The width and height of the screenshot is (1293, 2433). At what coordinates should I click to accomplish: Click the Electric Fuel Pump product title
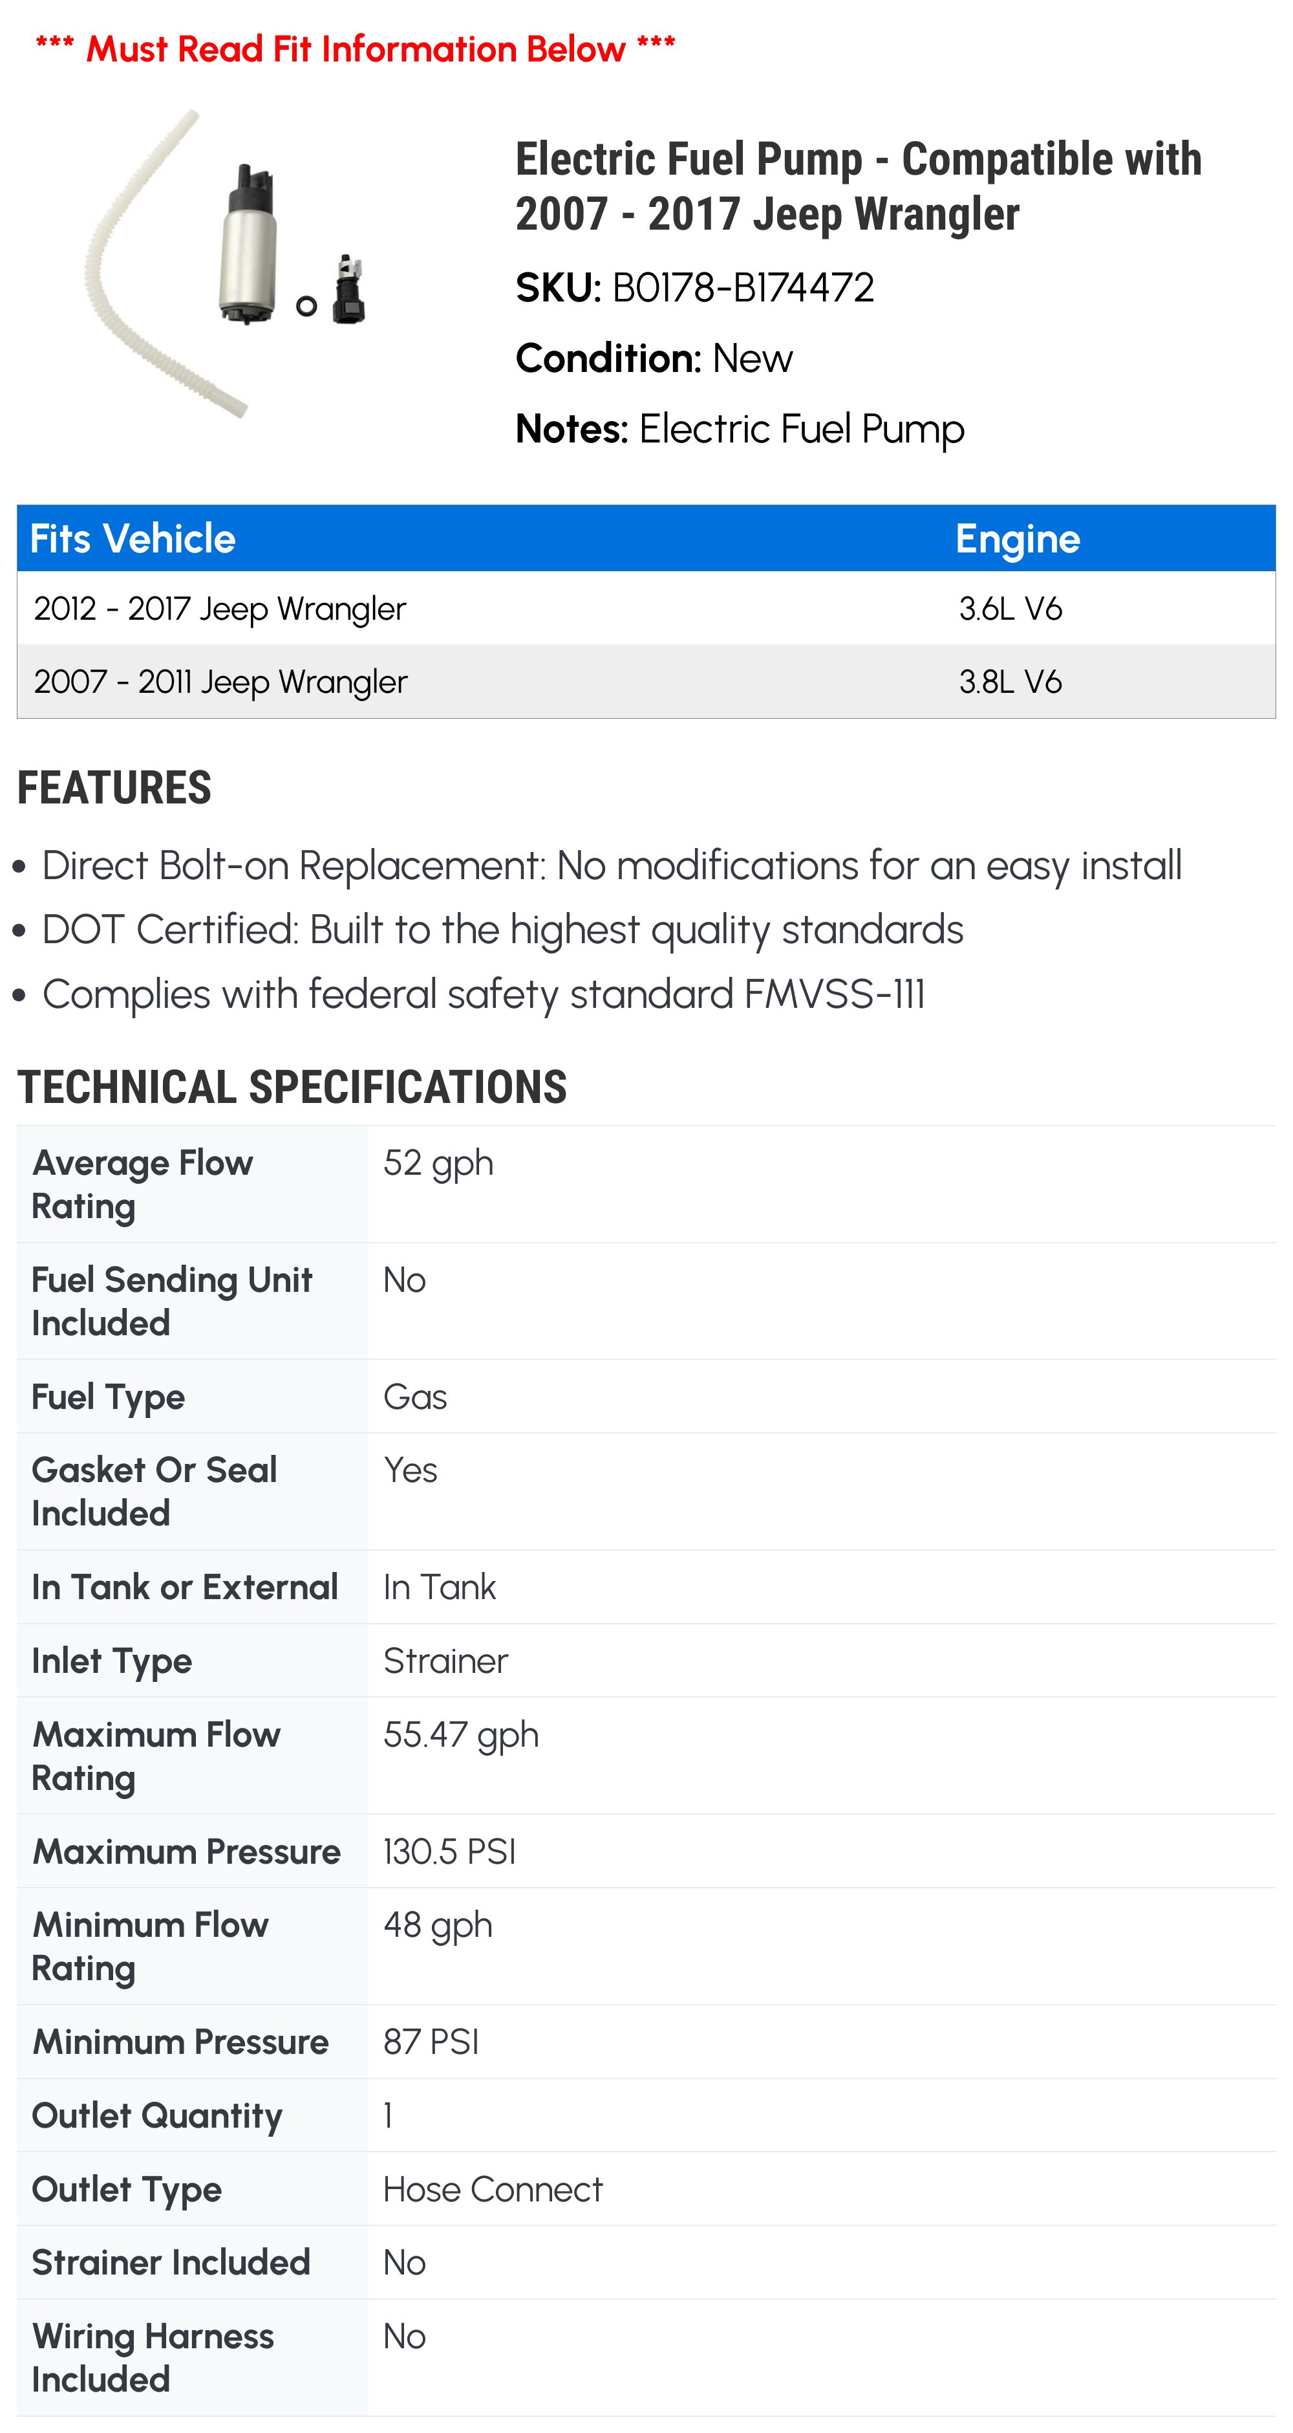pyautogui.click(x=857, y=186)
